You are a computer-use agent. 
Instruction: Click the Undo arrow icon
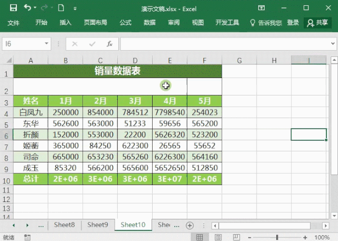[x=27, y=8]
